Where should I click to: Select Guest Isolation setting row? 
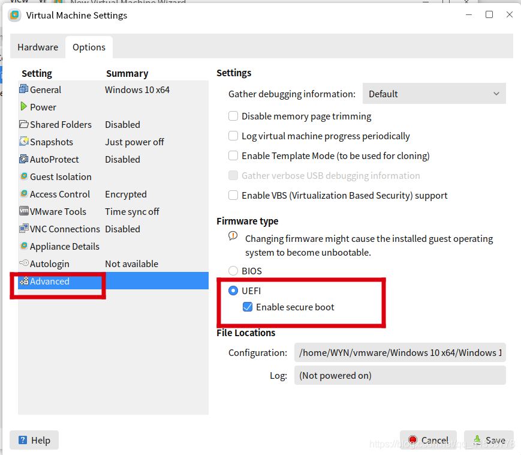tap(113, 176)
